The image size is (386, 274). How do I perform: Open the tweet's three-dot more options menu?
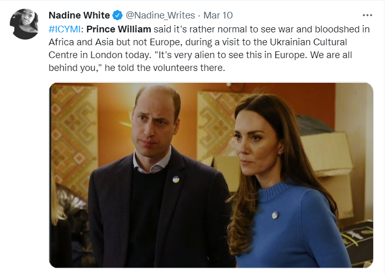pos(367,15)
